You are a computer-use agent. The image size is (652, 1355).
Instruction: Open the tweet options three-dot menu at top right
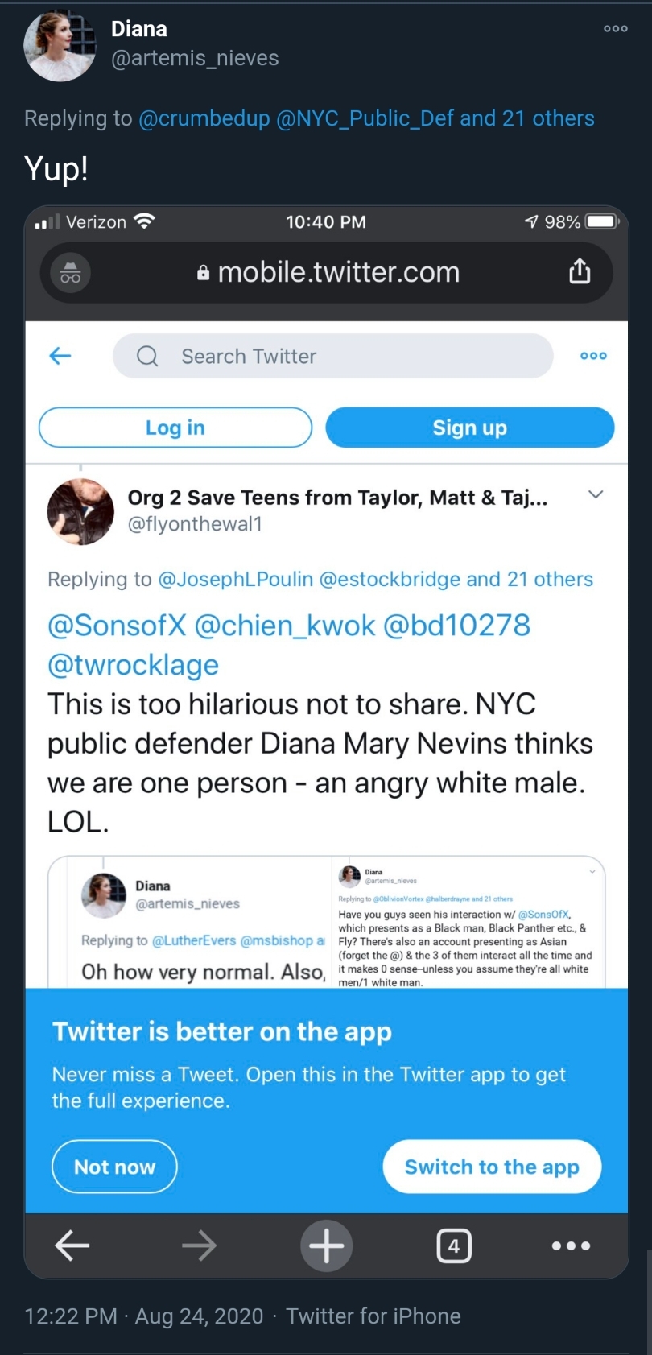click(616, 28)
